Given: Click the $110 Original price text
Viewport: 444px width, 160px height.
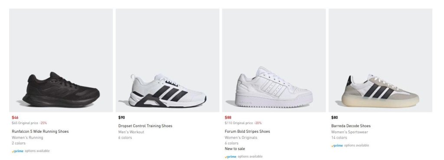Looking at the screenshot, I should pos(239,123).
